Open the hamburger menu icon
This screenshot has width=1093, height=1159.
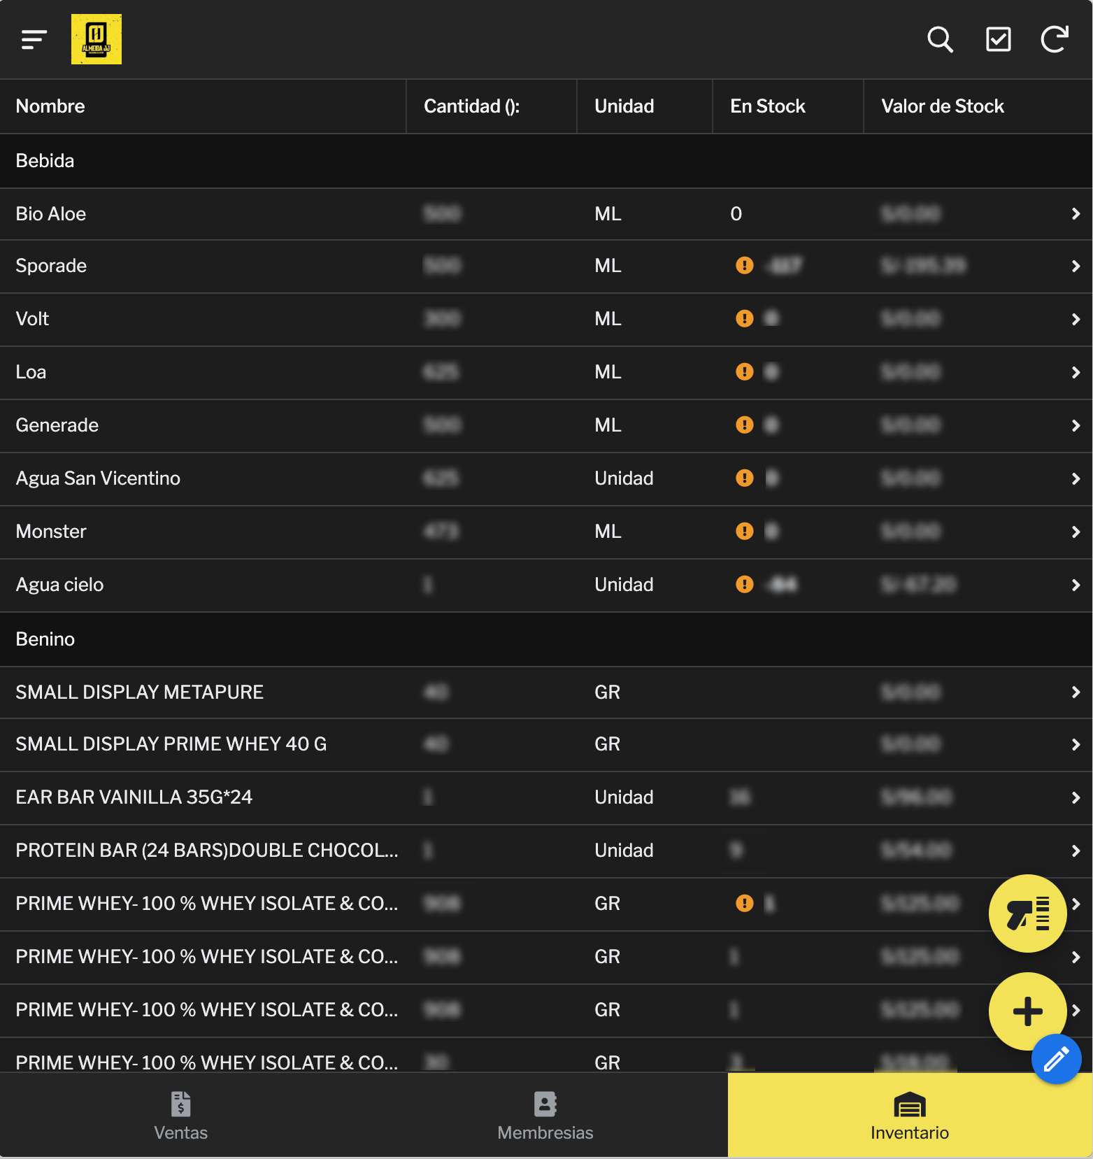tap(34, 39)
